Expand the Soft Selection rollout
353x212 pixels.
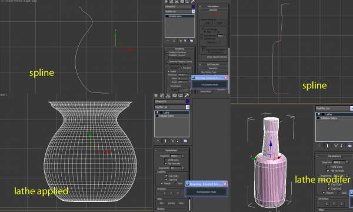coord(213,64)
